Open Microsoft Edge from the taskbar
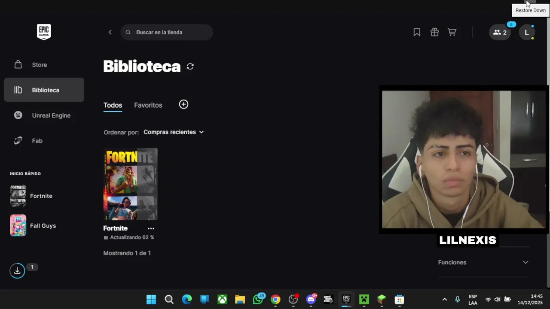 point(187,300)
